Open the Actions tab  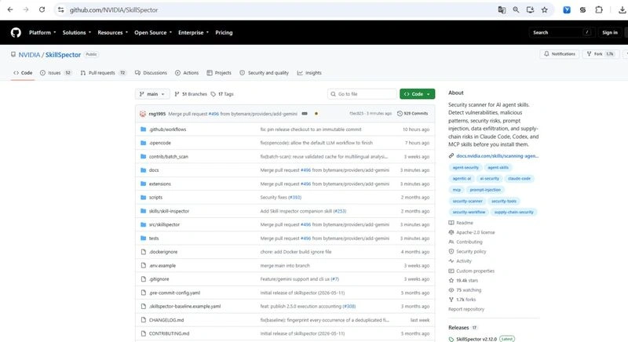[187, 73]
